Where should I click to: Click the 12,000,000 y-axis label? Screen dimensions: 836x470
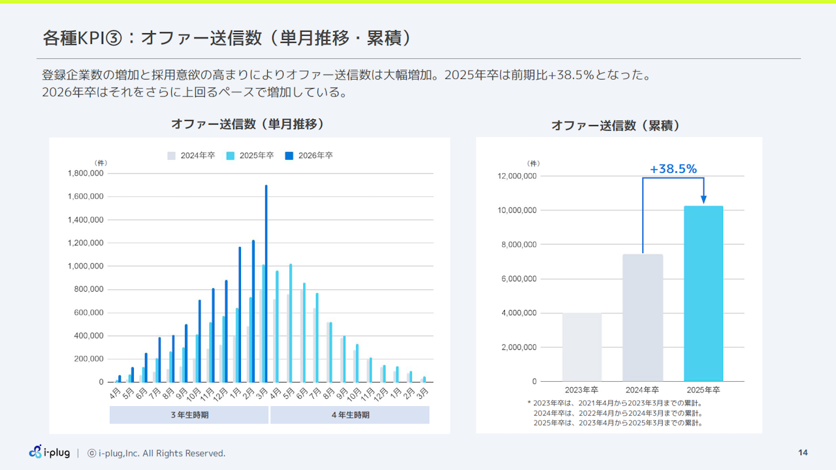click(517, 176)
